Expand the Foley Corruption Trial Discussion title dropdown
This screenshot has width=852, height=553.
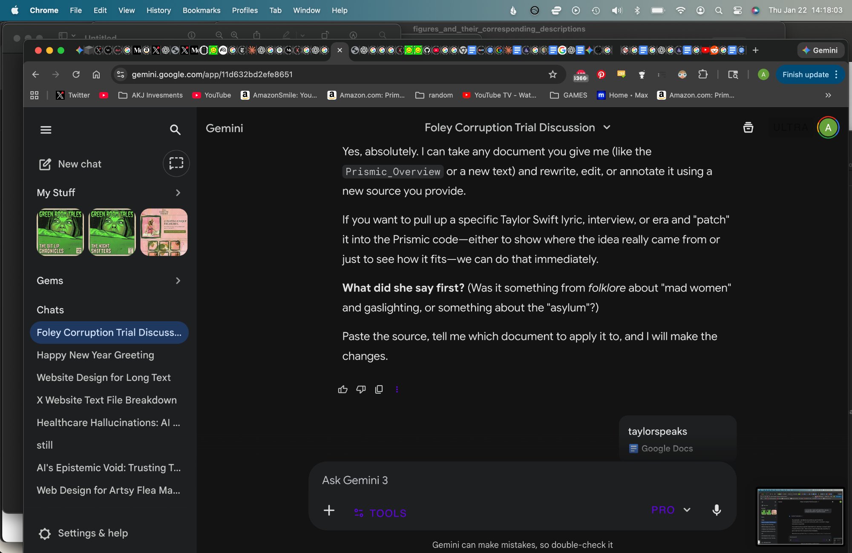[607, 127]
